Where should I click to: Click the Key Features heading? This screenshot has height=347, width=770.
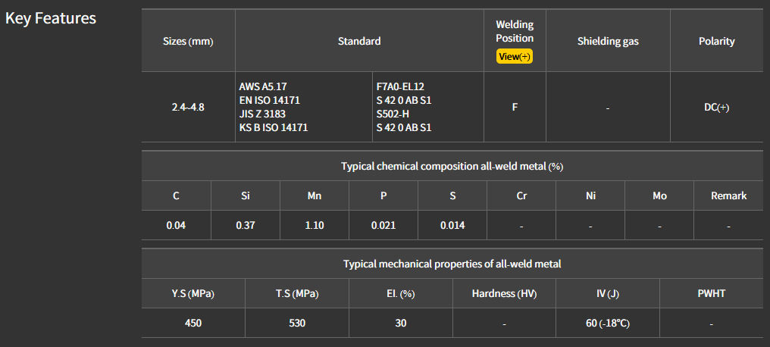(x=51, y=18)
